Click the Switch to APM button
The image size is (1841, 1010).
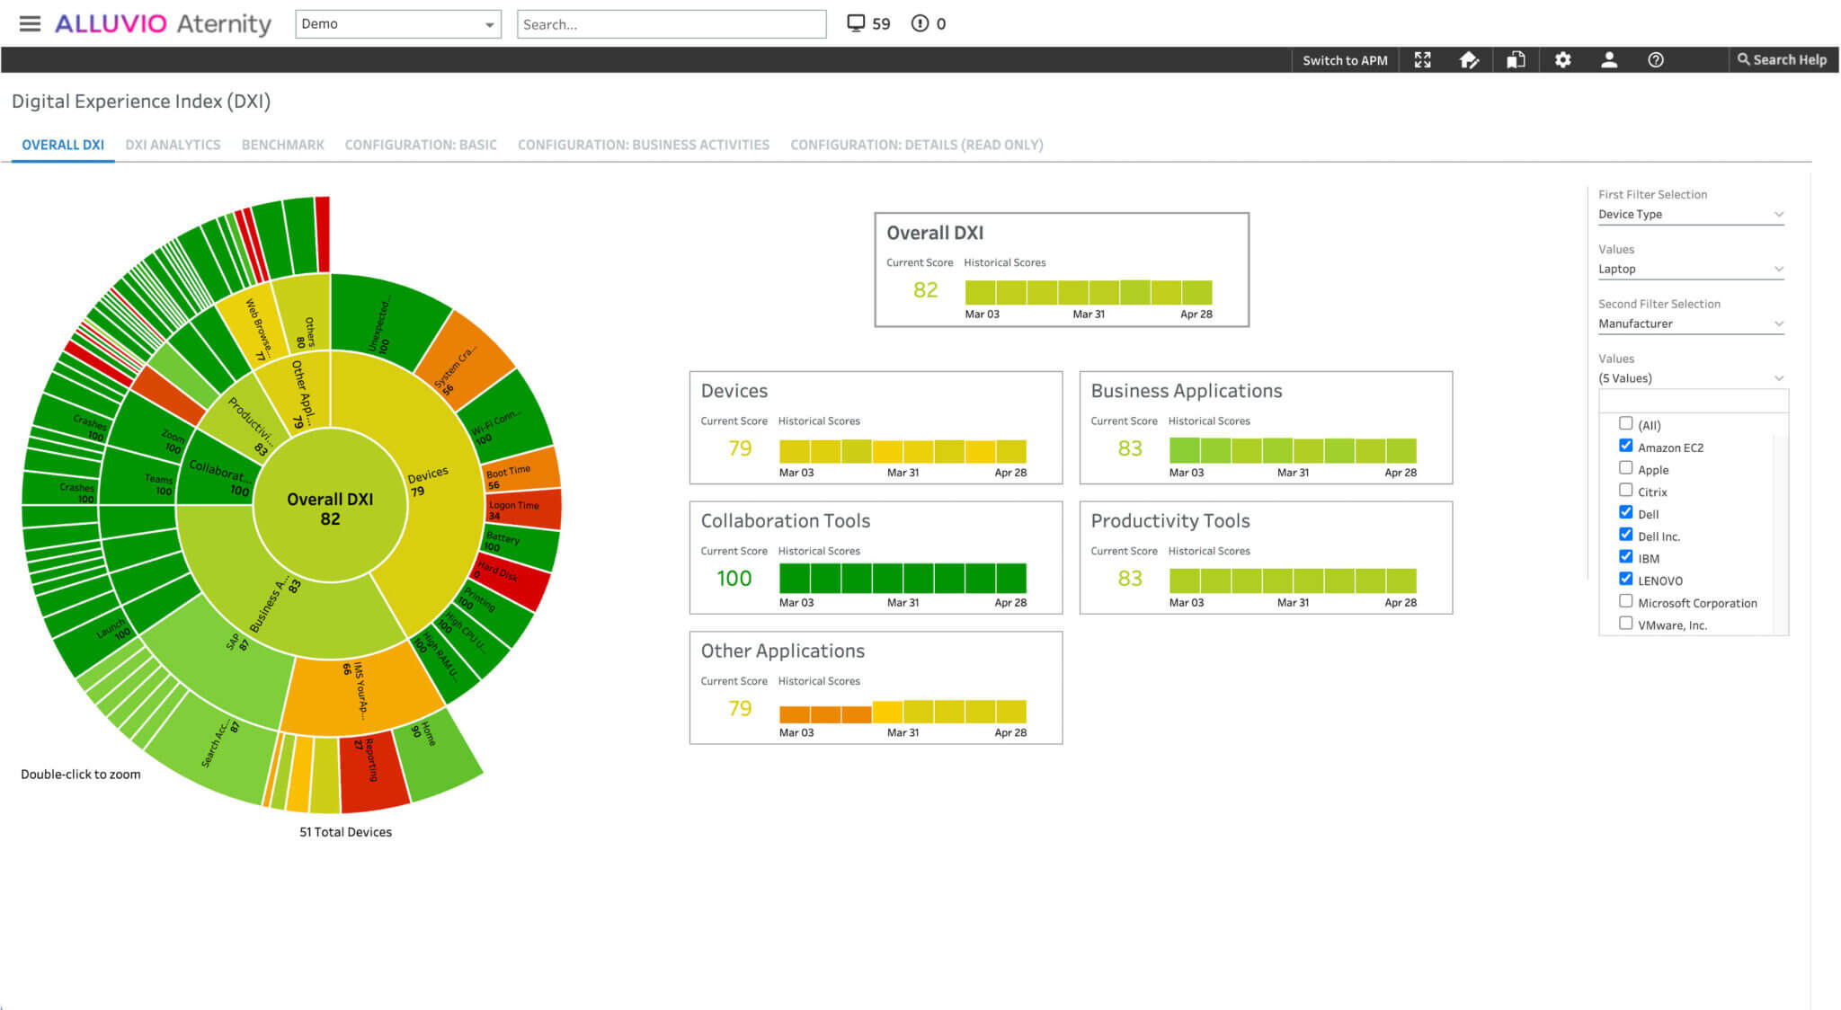[x=1345, y=59]
